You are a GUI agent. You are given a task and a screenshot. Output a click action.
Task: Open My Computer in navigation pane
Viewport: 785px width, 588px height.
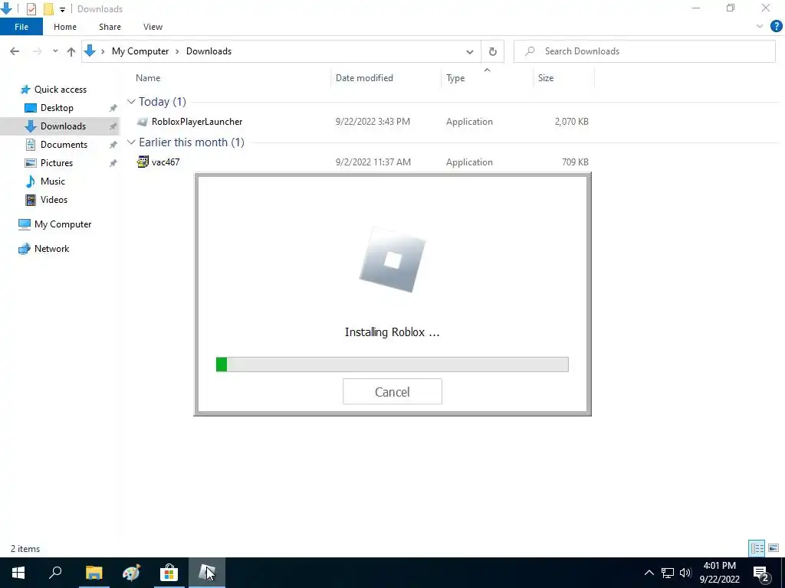[63, 224]
